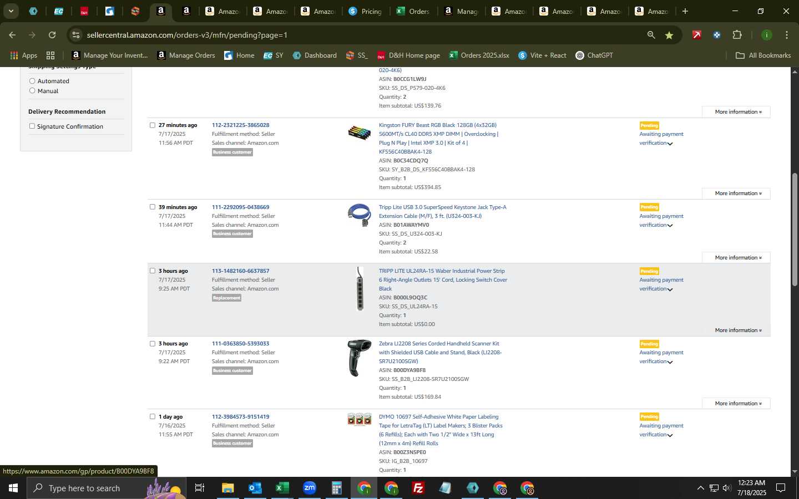Expand More information for Power Strip order
The height and width of the screenshot is (499, 799).
(x=736, y=330)
